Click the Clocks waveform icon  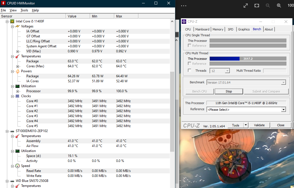click(x=18, y=96)
